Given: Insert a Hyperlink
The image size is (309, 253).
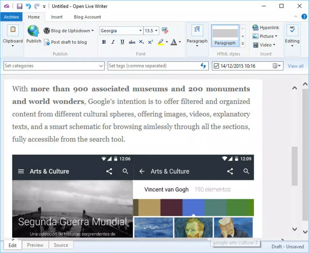Looking at the screenshot, I should click(x=266, y=28).
